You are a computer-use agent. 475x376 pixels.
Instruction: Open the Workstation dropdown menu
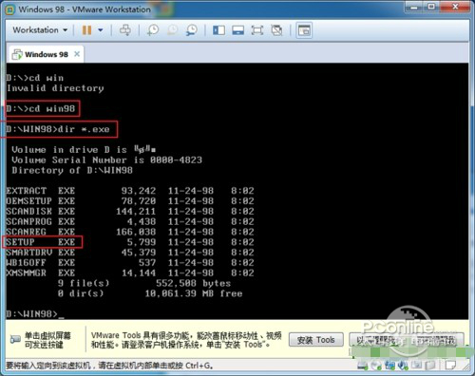tap(40, 30)
